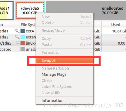Select the unallocated 70.00 GiB block

tap(86, 10)
